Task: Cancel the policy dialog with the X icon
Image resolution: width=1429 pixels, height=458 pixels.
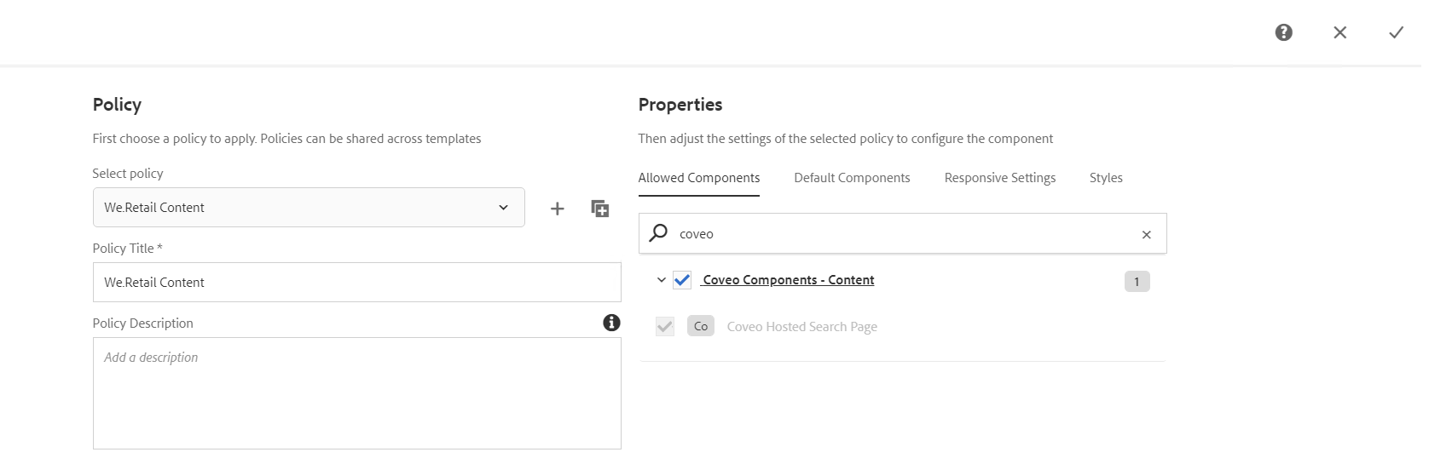Action: [1339, 32]
